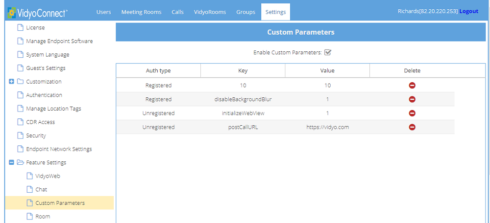This screenshot has height=223, width=490.
Task: Sort by the Key column header
Action: pos(243,70)
